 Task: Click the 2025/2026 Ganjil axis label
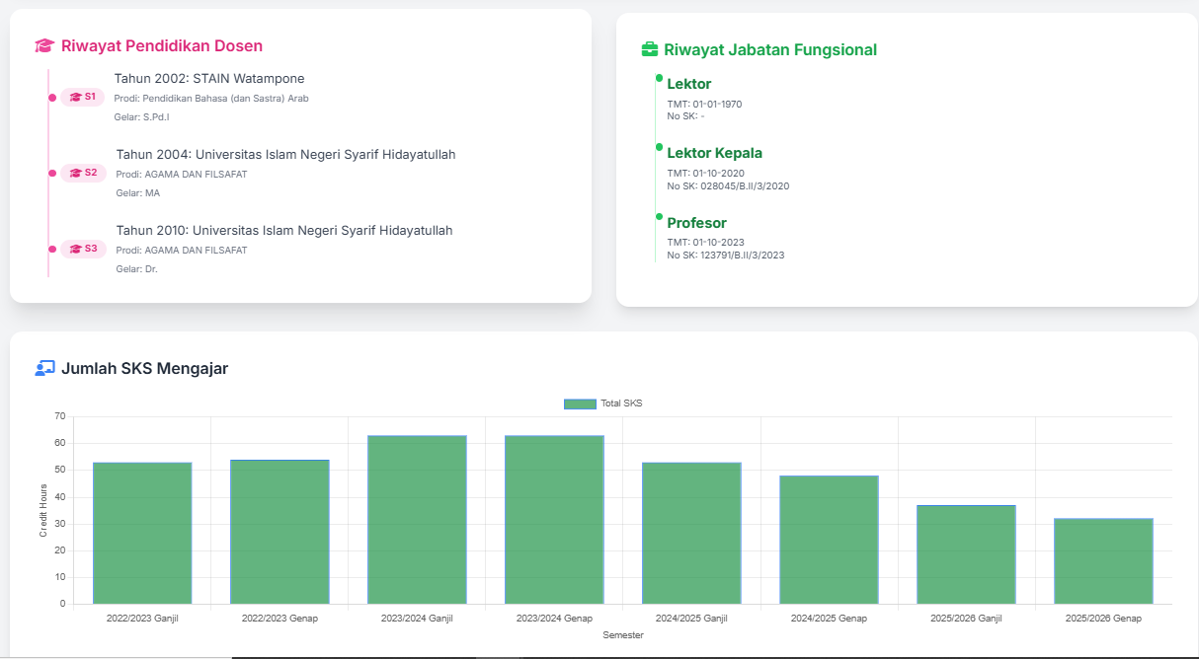[x=966, y=619]
